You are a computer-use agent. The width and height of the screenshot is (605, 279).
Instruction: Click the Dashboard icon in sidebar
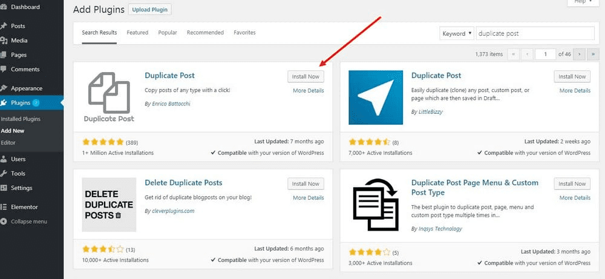coord(4,7)
